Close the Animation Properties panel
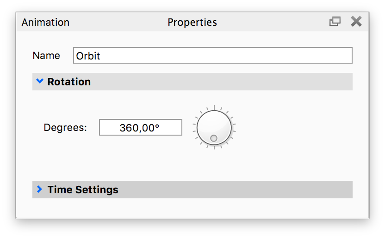The width and height of the screenshot is (385, 238). tap(356, 22)
